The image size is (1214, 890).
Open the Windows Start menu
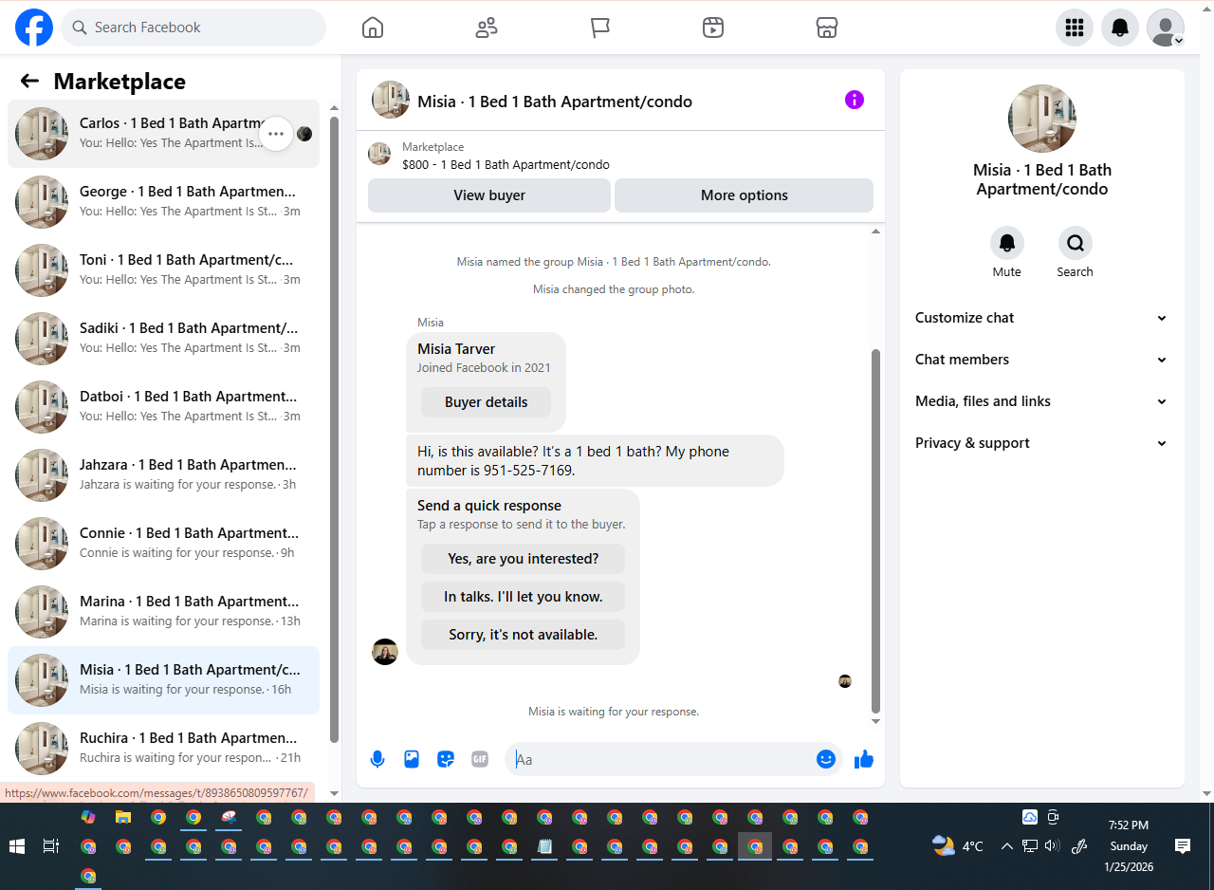coord(17,846)
